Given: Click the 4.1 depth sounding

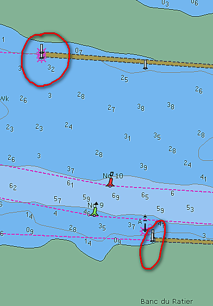Looking at the screenshot, I should [203, 178].
